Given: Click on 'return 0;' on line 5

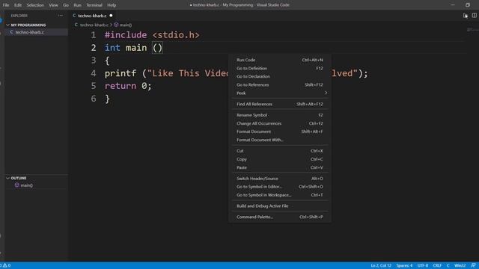Looking at the screenshot, I should coord(128,86).
